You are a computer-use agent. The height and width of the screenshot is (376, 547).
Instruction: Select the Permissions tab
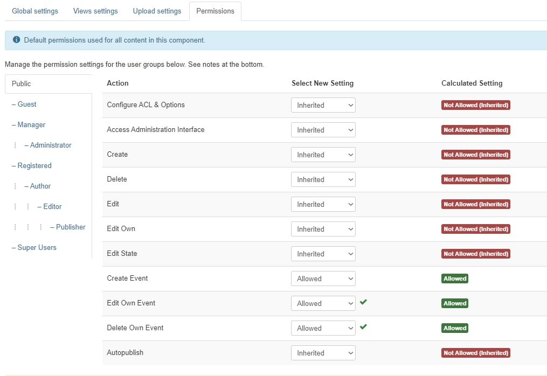point(215,11)
